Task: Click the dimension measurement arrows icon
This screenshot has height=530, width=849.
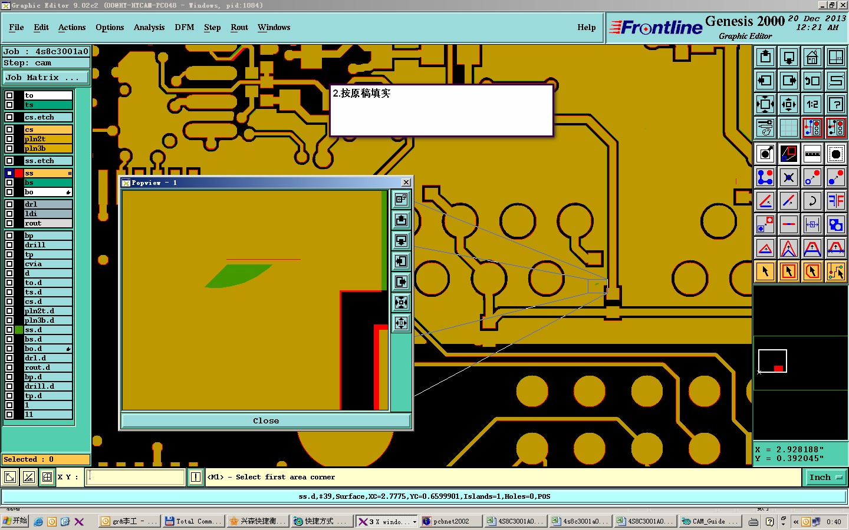Action: [812, 224]
